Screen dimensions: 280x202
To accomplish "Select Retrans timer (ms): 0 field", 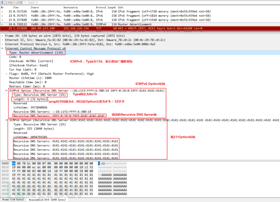I will tap(27, 86).
